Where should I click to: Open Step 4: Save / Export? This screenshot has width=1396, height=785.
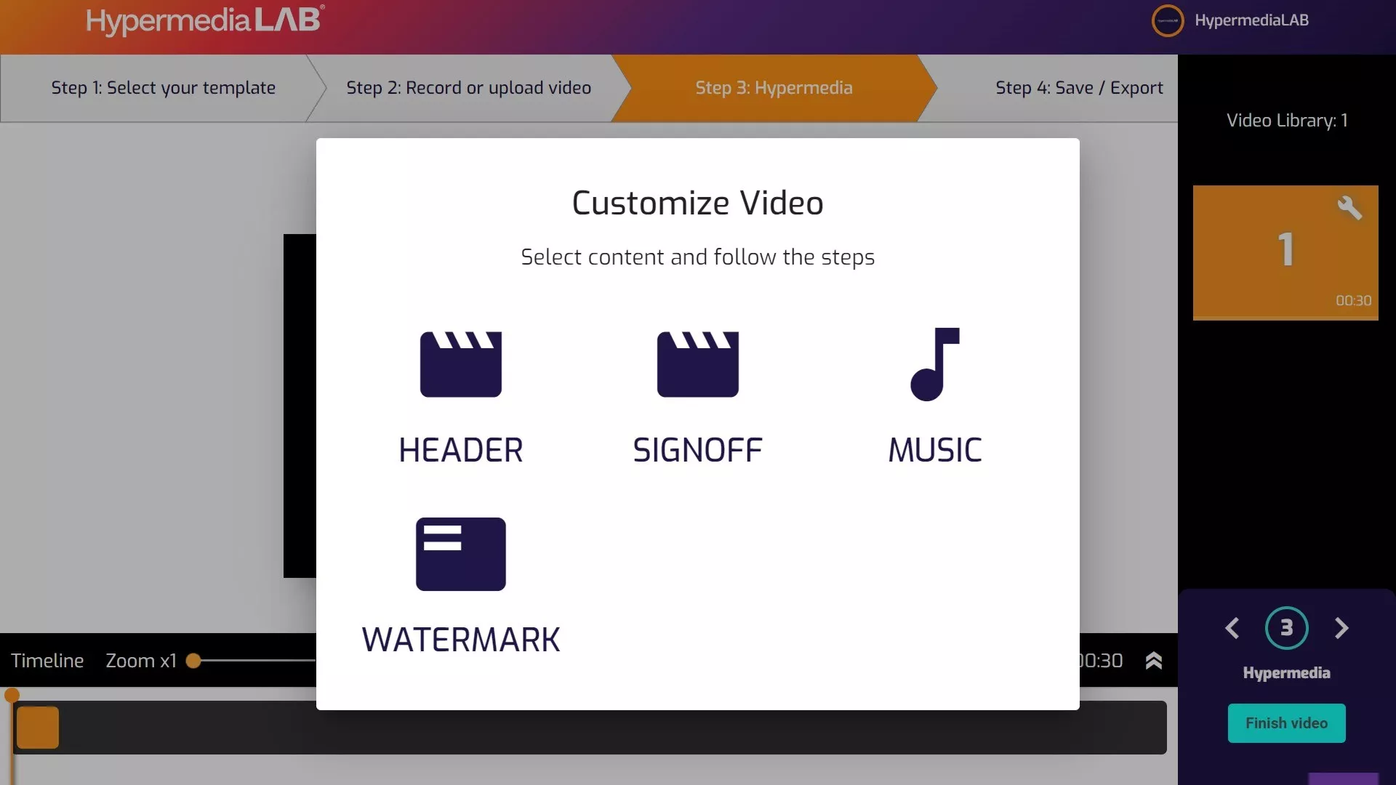click(x=1078, y=88)
